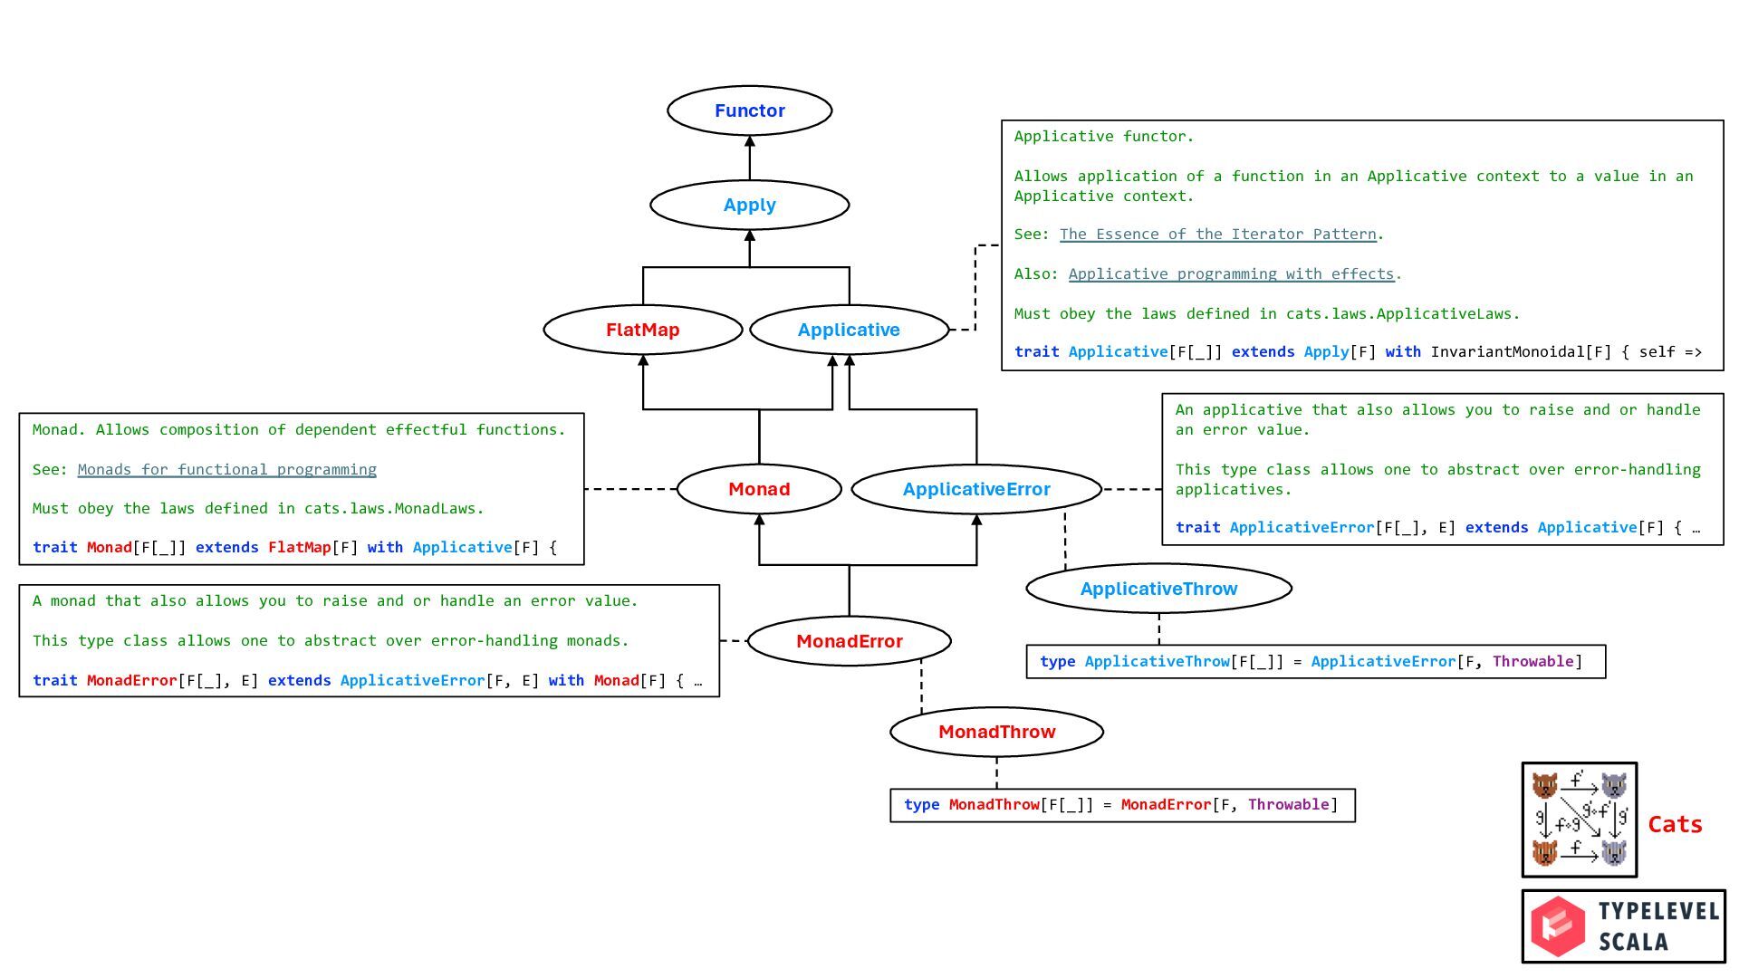
Task: Click 'This type class allows one to abstract over error-handling monads.' text
Action: click(x=331, y=641)
